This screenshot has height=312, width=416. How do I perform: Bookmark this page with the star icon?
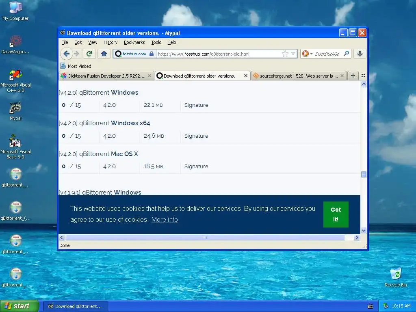(x=285, y=54)
